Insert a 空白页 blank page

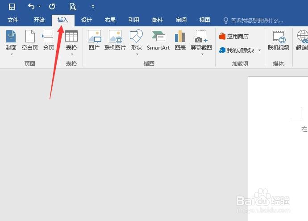tap(30, 40)
